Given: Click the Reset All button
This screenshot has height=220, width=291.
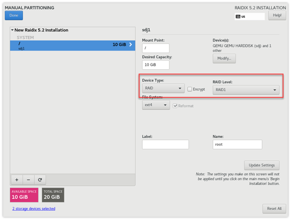Looking at the screenshot, I should (x=274, y=208).
